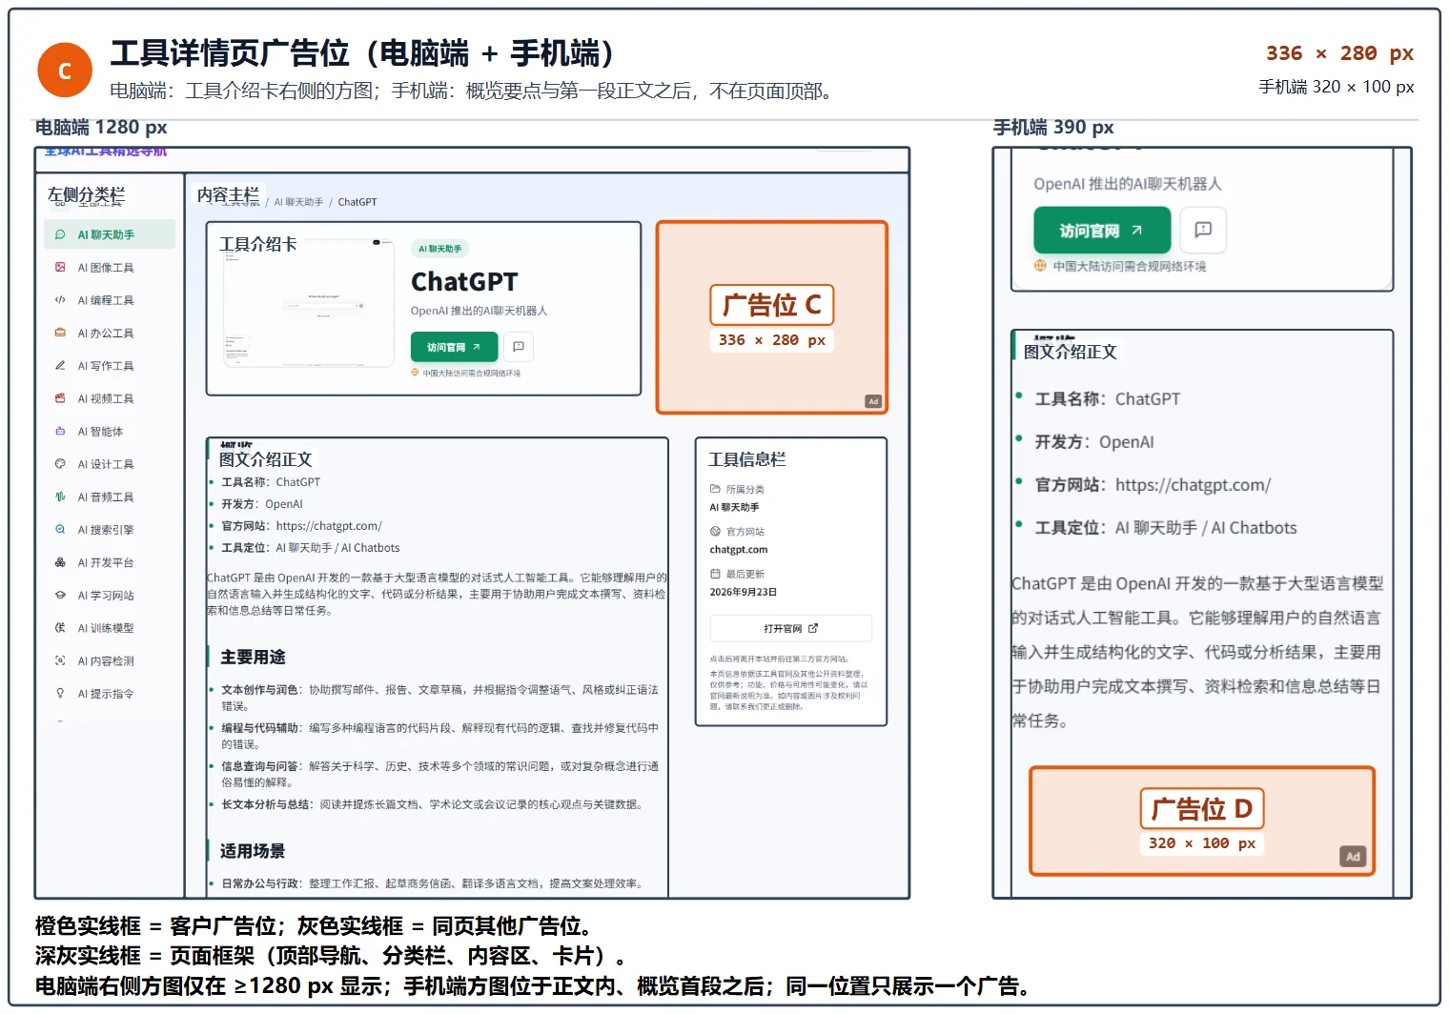Click the desktop feedback icon beside 访问官网

click(x=519, y=347)
